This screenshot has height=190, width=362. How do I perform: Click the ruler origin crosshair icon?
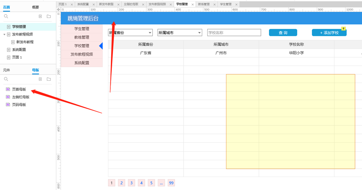point(58,10)
